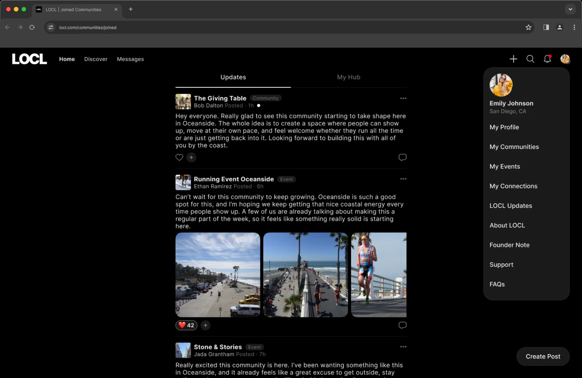Viewport: 582px width, 378px height.
Task: Add reaction to Running Event Oceanside post
Action: (x=206, y=325)
